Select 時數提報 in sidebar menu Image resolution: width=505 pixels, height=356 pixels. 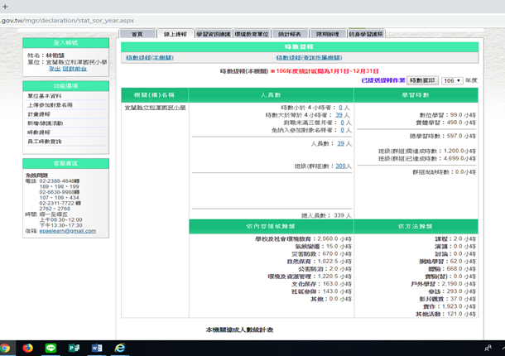pos(39,132)
